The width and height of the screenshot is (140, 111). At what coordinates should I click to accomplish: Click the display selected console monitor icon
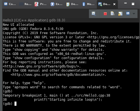coord(128,14)
